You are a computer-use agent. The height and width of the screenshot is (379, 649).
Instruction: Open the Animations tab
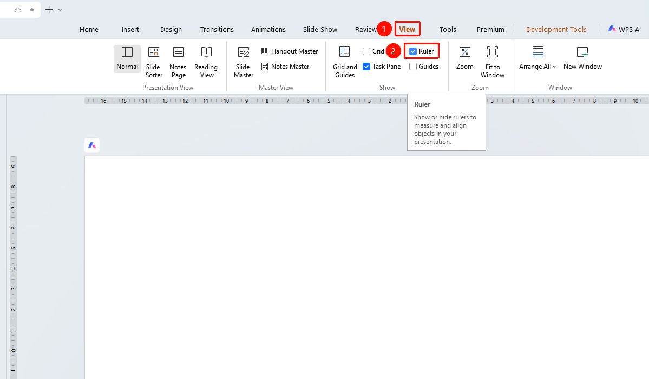[268, 29]
